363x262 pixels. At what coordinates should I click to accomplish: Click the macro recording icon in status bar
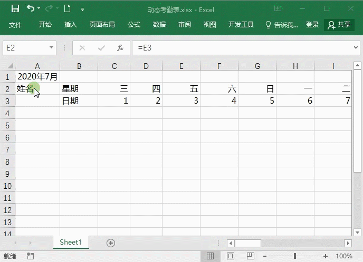pos(30,256)
